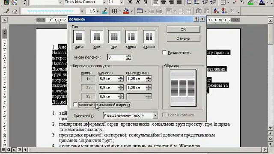Image resolution: width=274 pixels, height=154 pixels.
Task: Choose the 'три' column preset
Action: pos(114,36)
